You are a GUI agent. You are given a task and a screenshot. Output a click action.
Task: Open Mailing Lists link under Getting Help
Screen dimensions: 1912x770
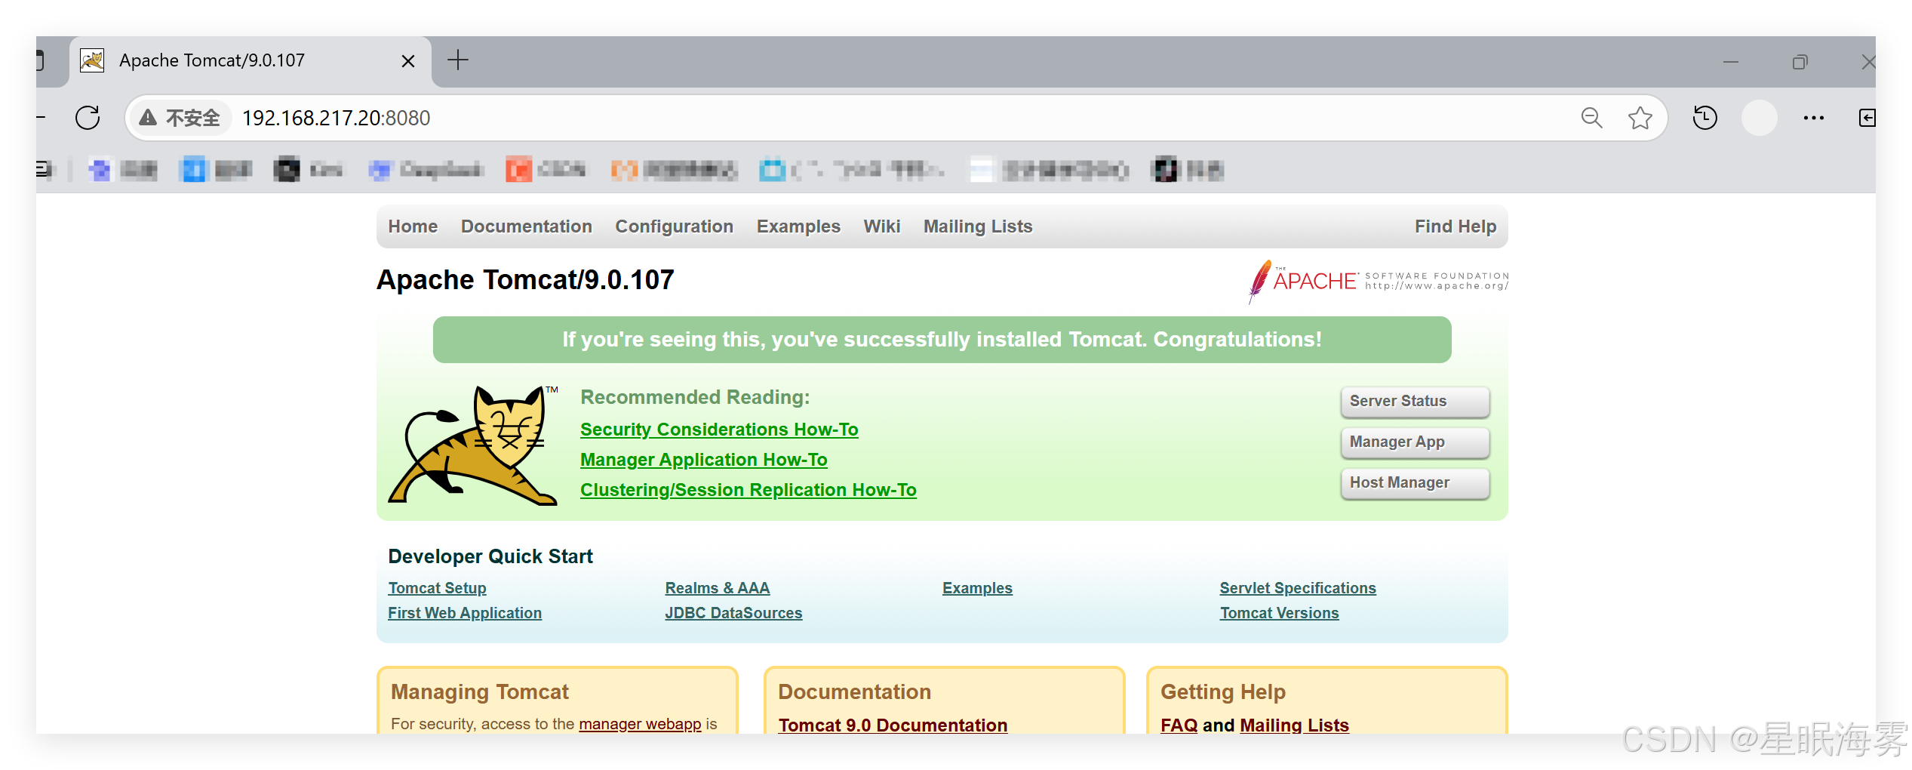coord(1294,725)
